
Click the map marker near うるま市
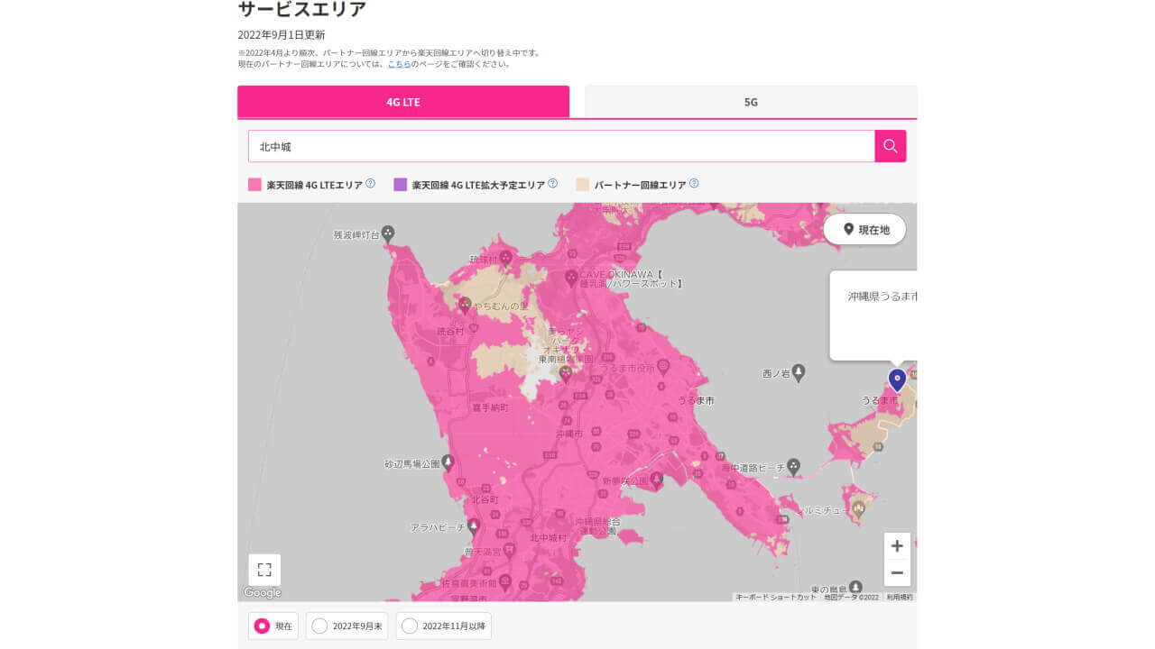896,379
